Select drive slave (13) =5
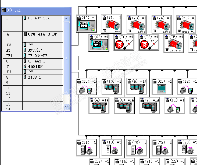Image resolution: width=197 pixels, height=165 pixels. (x=112, y=148)
